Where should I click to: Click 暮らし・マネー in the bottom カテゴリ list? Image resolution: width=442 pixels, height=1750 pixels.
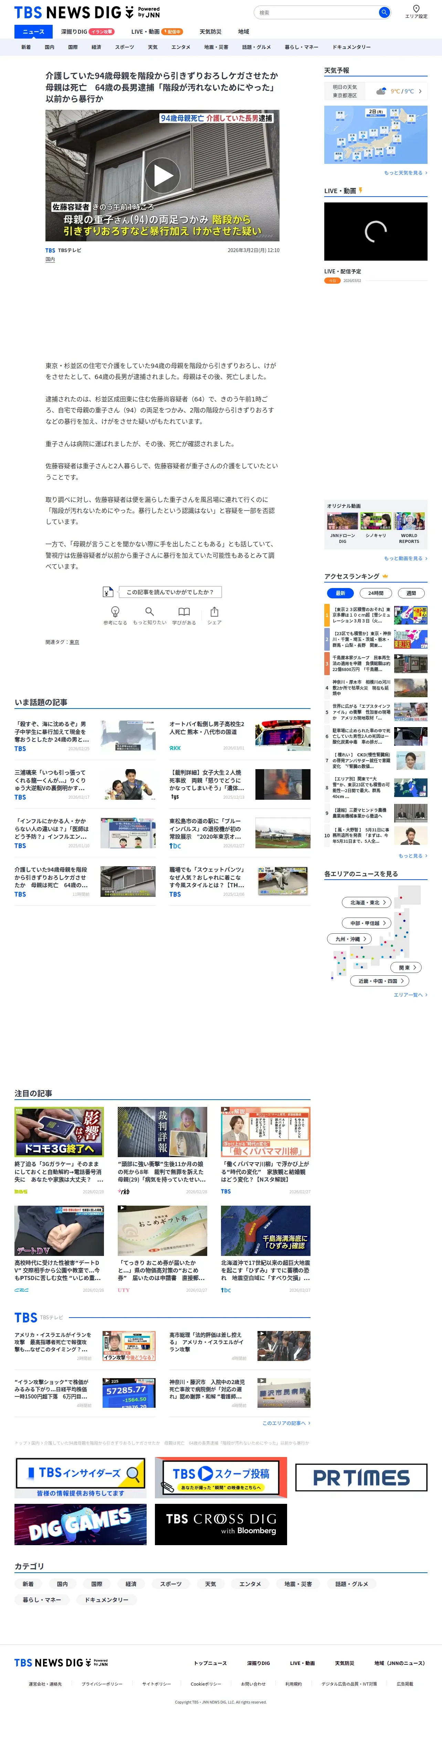(x=42, y=1600)
